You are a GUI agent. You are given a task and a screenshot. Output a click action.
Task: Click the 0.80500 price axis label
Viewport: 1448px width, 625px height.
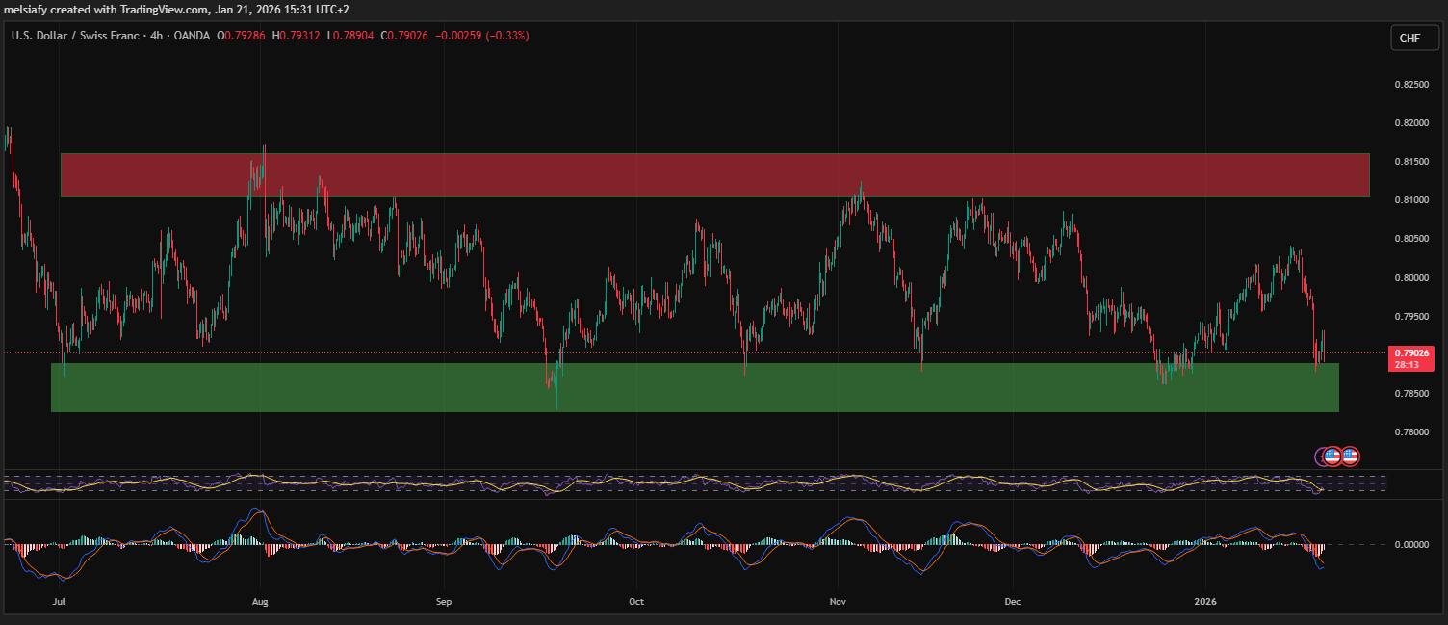pos(1410,239)
